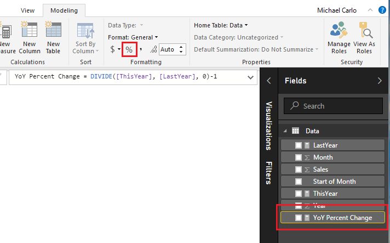The width and height of the screenshot is (390, 243).
Task: Open the currency symbol dropdown arrow
Action: [x=119, y=49]
